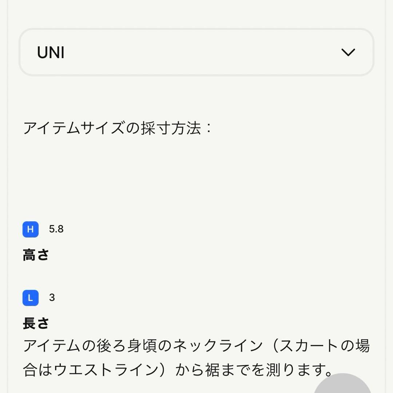This screenshot has height=393, width=393.
Task: Click the 高さ label
Action: (36, 255)
